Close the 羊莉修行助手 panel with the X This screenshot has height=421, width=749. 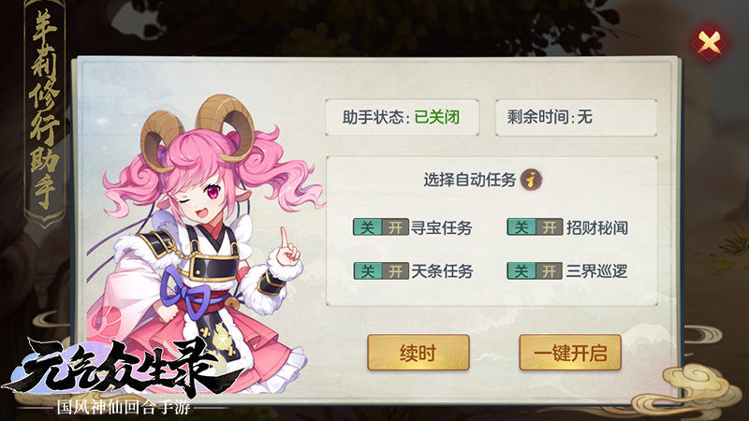pyautogui.click(x=709, y=43)
